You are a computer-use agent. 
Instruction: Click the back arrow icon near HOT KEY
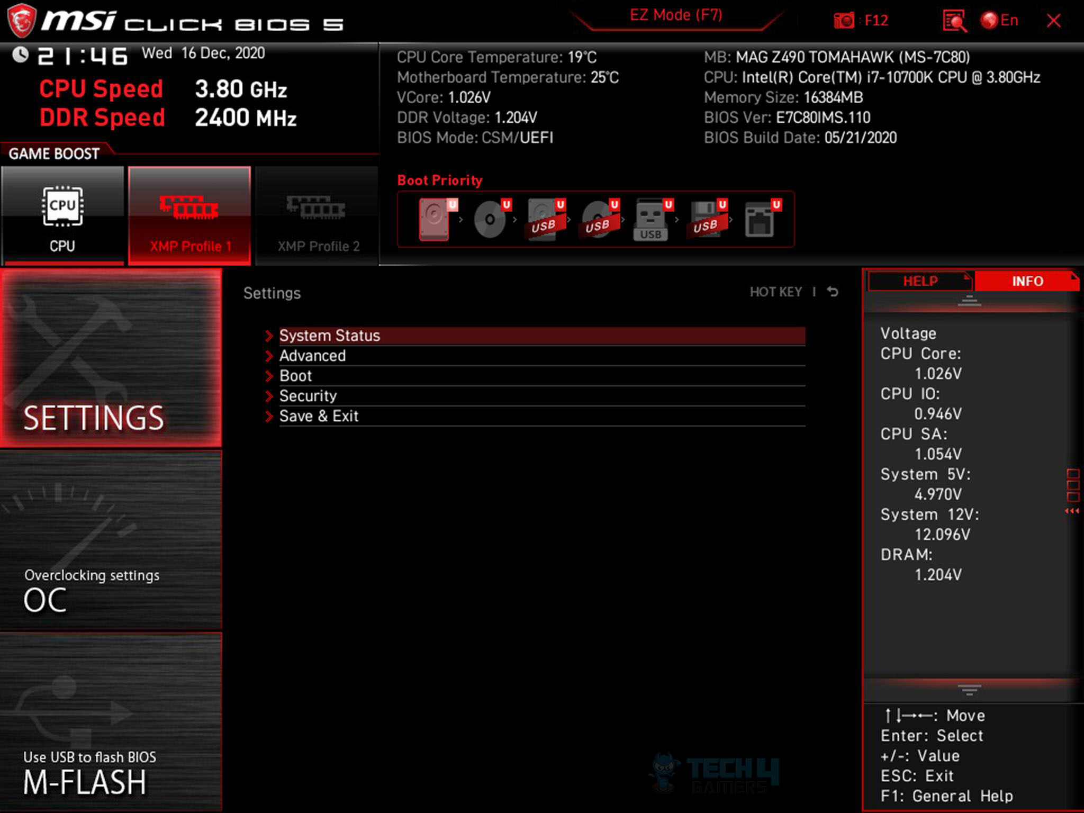[833, 292]
